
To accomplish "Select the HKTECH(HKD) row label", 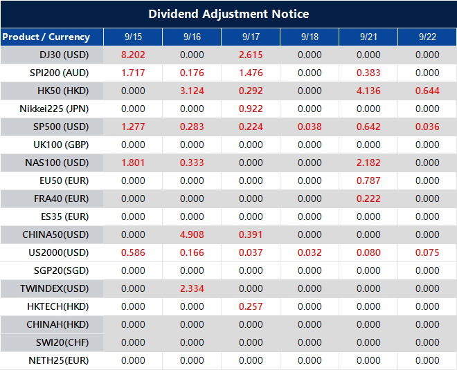I will point(58,306).
